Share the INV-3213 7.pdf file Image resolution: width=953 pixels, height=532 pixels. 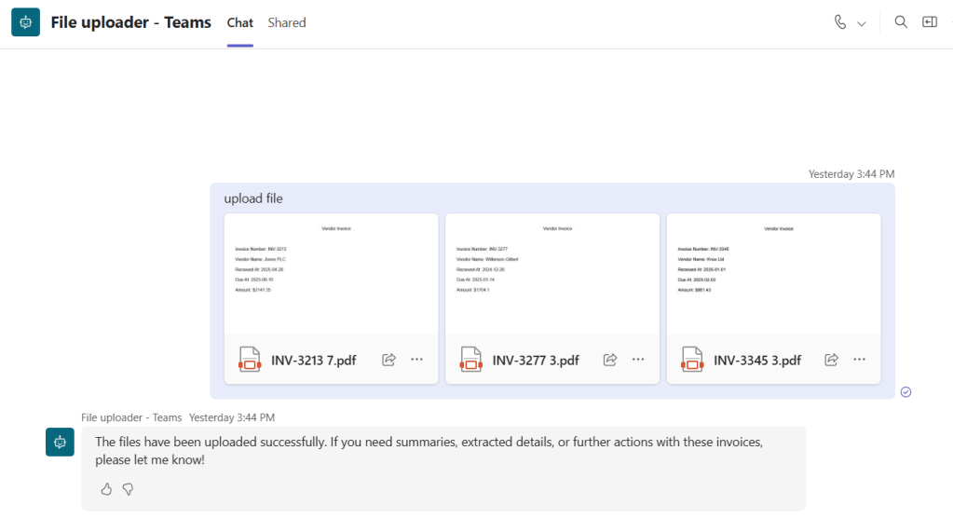389,360
